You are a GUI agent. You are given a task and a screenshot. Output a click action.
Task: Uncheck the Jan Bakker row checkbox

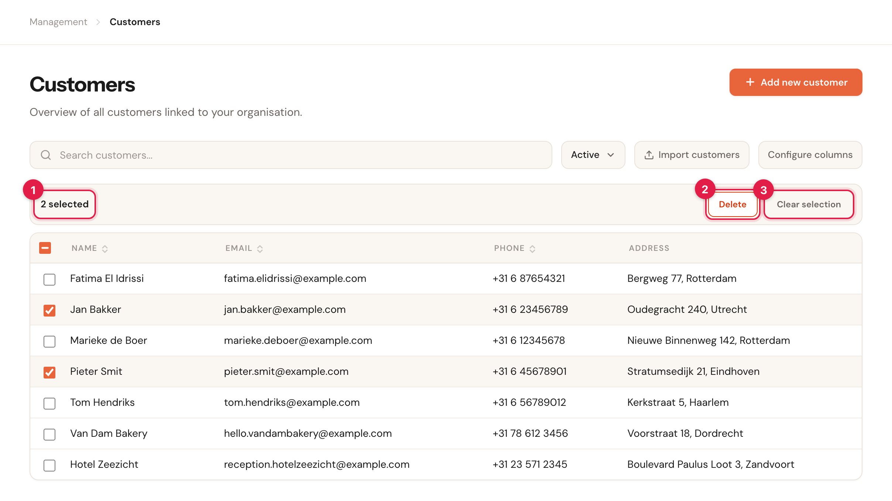(49, 311)
